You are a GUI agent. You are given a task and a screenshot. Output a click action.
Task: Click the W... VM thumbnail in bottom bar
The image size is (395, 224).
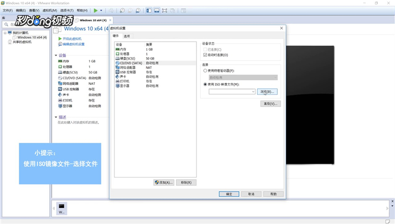[x=61, y=208]
